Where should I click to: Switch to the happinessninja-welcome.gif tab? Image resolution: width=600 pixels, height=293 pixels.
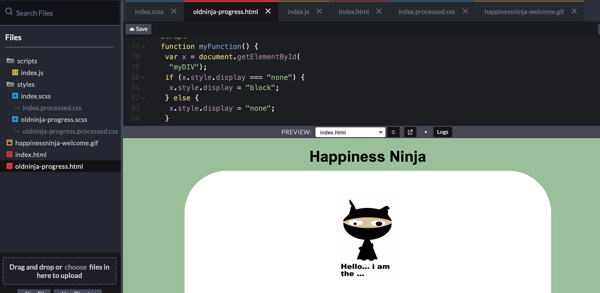click(524, 12)
